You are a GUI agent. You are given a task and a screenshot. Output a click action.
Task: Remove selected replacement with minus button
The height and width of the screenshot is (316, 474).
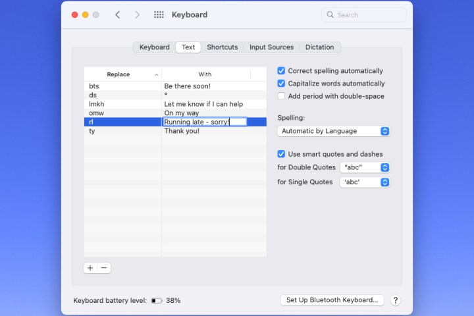[x=104, y=268]
